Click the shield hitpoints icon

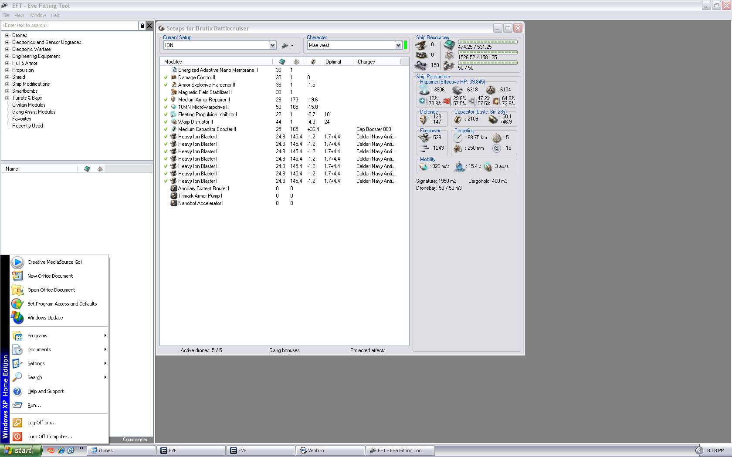424,90
